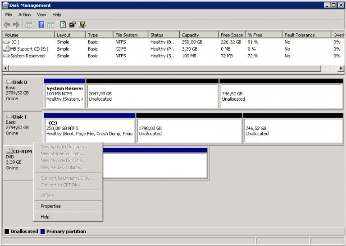
Task: Click the Disk Management title bar icon
Action: click(x=5, y=5)
